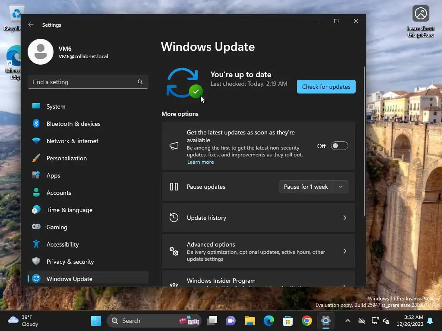Image resolution: width=442 pixels, height=331 pixels.
Task: Select Gaming in the sidebar
Action: (88, 227)
